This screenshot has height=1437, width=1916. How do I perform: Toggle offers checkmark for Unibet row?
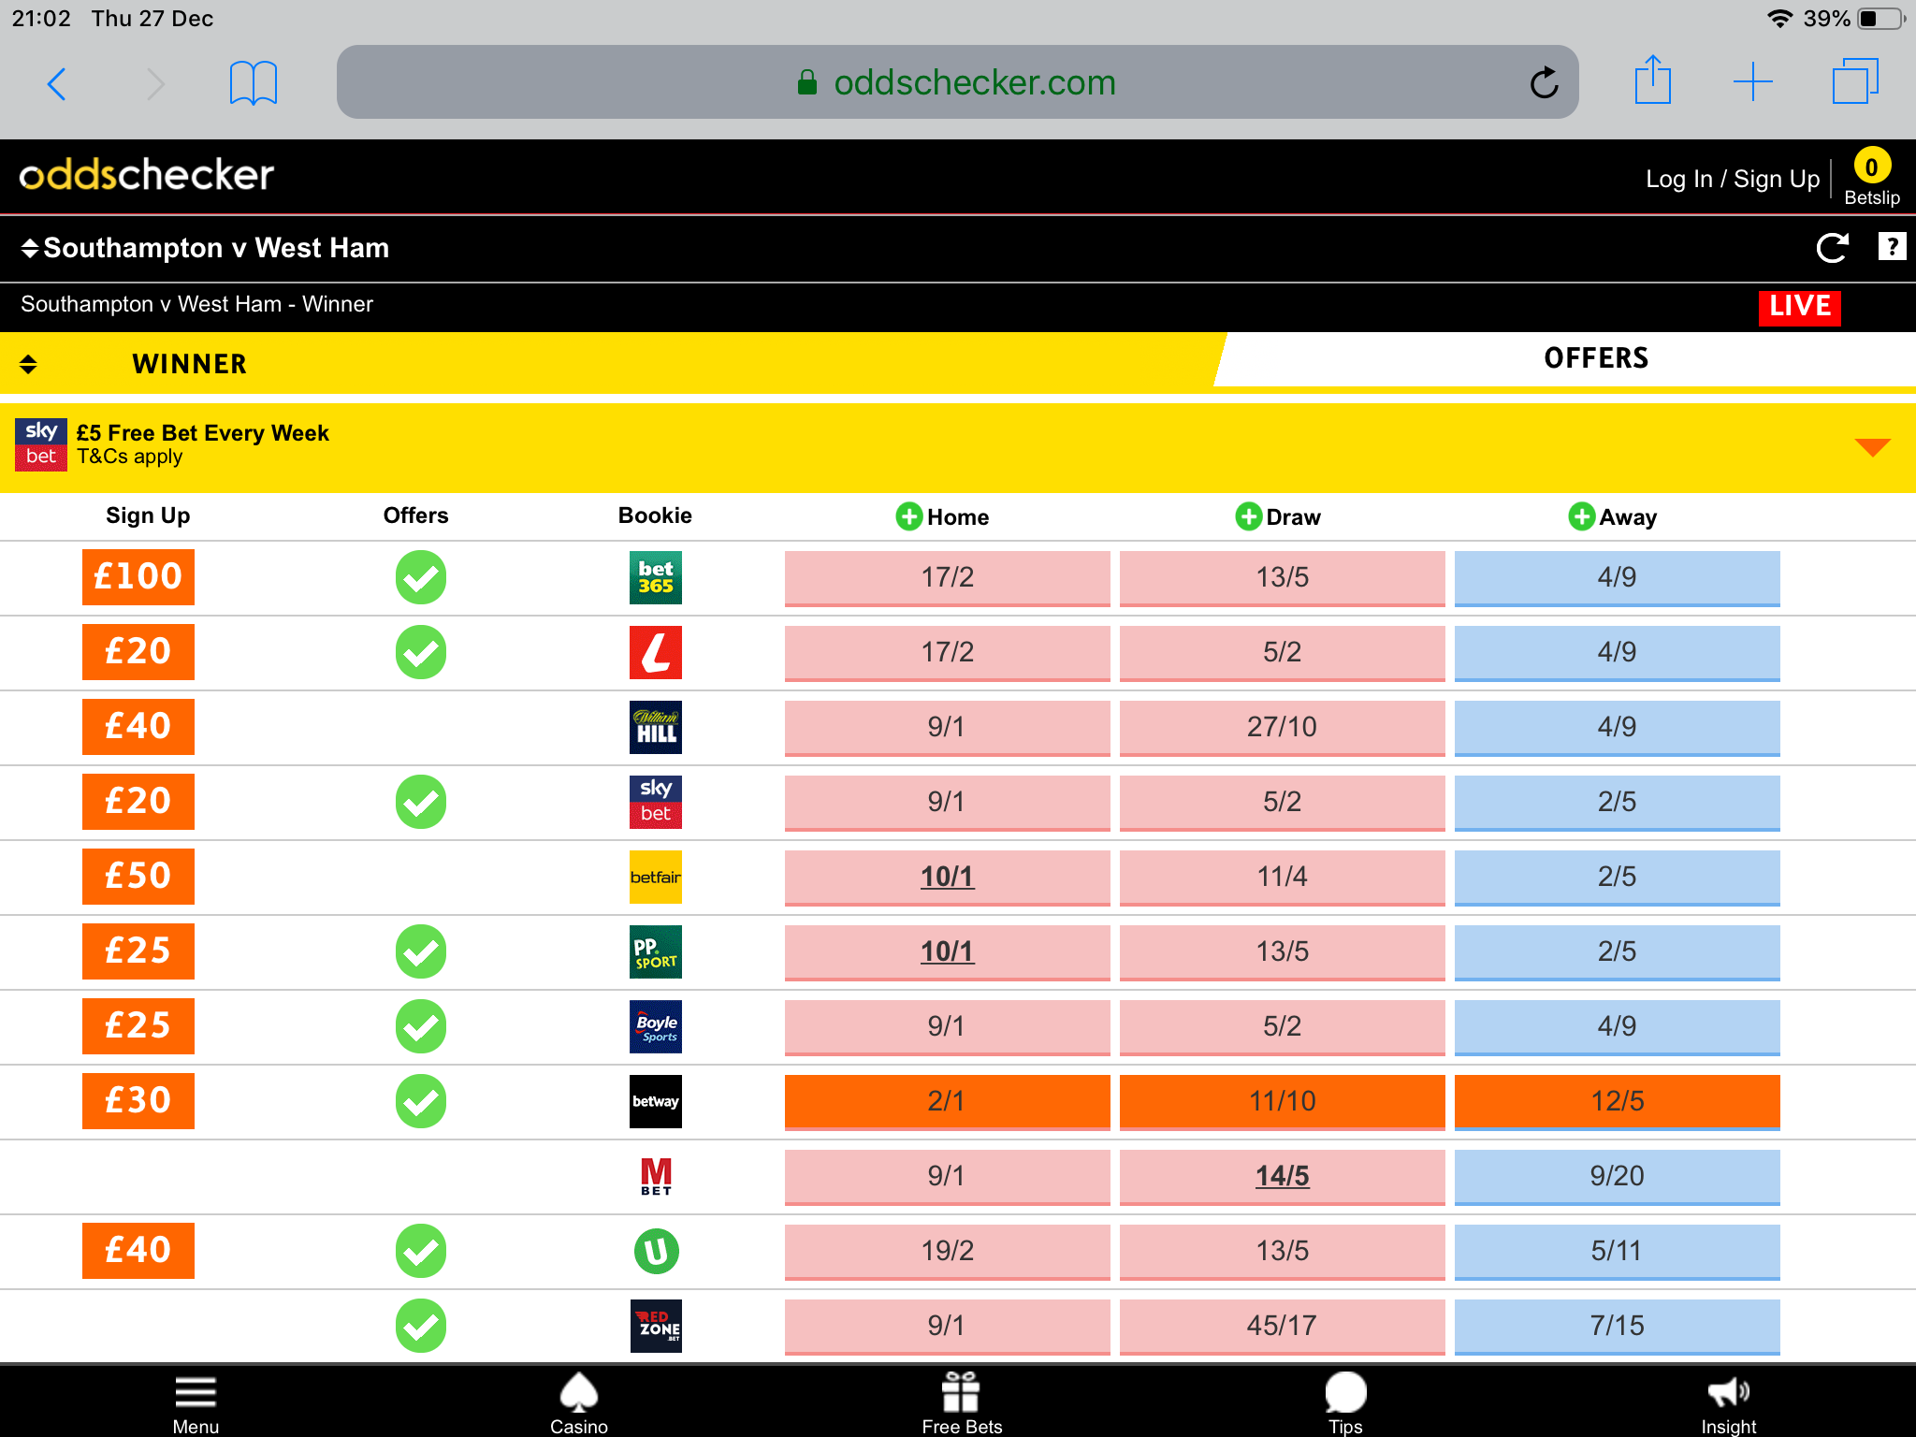(421, 1251)
